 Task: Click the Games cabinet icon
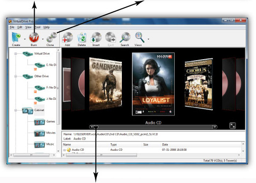(x=40, y=122)
